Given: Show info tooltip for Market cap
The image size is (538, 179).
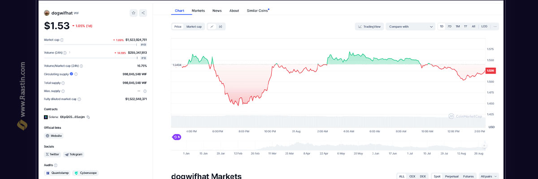Looking at the screenshot, I should [62, 40].
